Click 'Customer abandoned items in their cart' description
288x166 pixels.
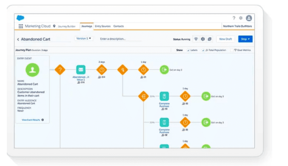tap(31, 94)
